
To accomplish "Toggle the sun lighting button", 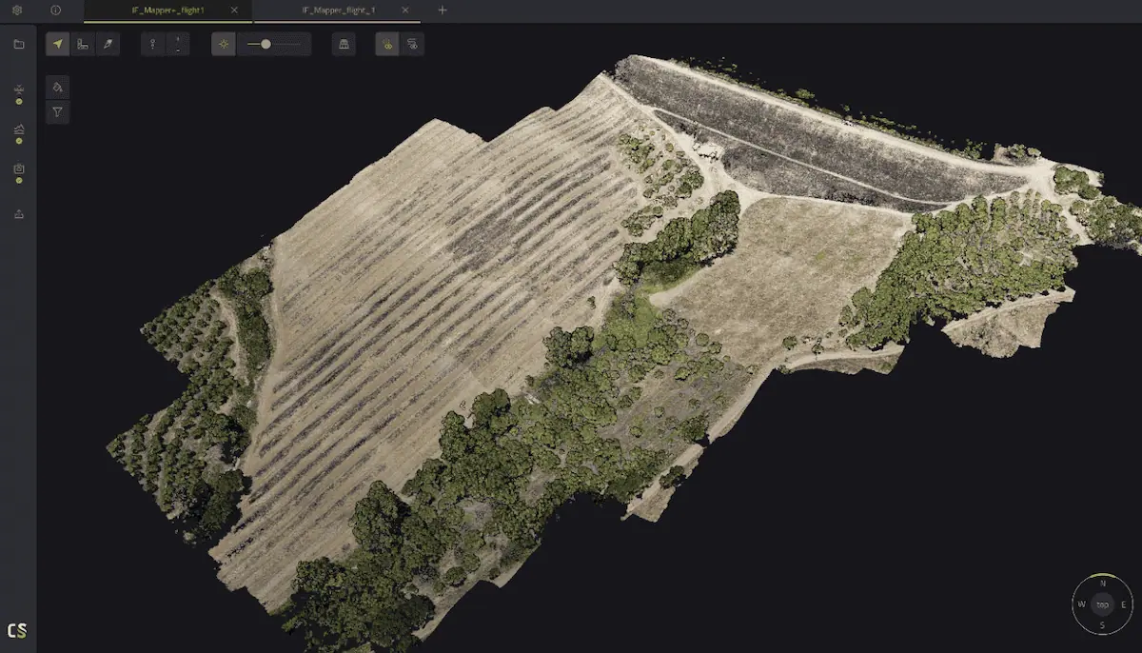I will (x=224, y=45).
